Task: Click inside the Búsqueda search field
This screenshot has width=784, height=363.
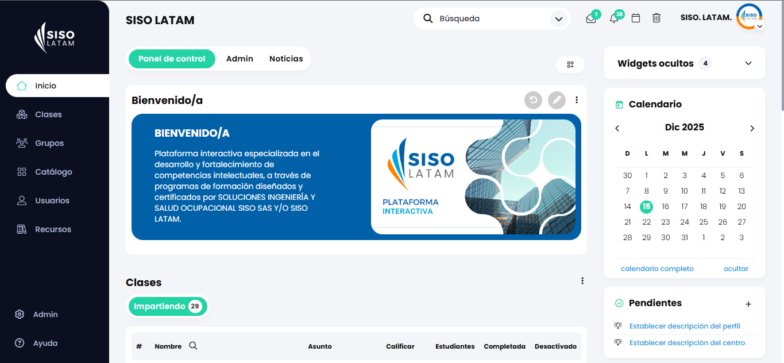Action: pos(491,18)
